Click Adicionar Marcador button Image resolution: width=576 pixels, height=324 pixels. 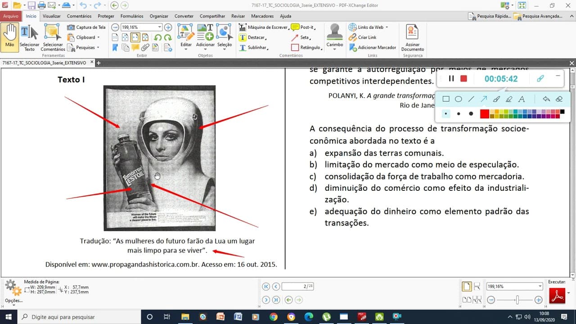point(373,47)
